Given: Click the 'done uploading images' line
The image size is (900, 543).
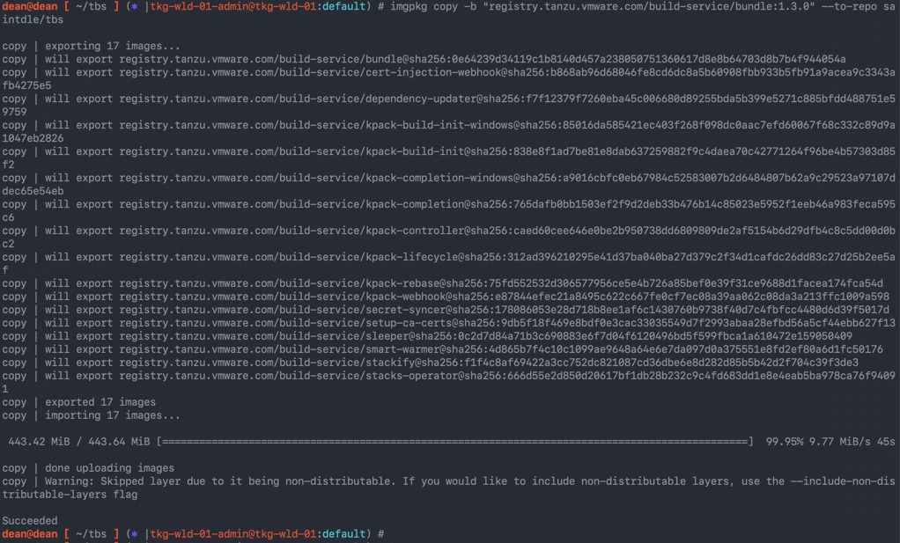Looking at the screenshot, I should pos(88,468).
